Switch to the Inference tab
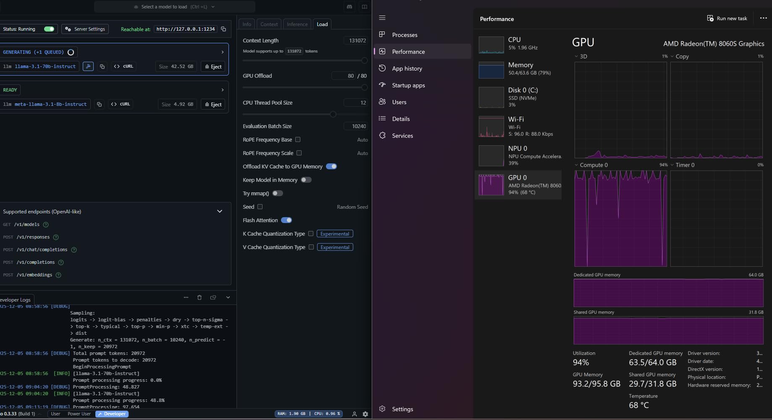The height and width of the screenshot is (420, 772). [x=297, y=24]
